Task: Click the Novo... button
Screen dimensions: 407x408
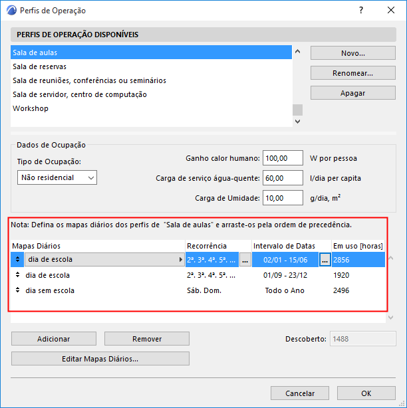Action: [x=353, y=53]
